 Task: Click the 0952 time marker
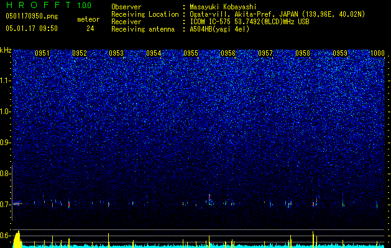[80, 53]
